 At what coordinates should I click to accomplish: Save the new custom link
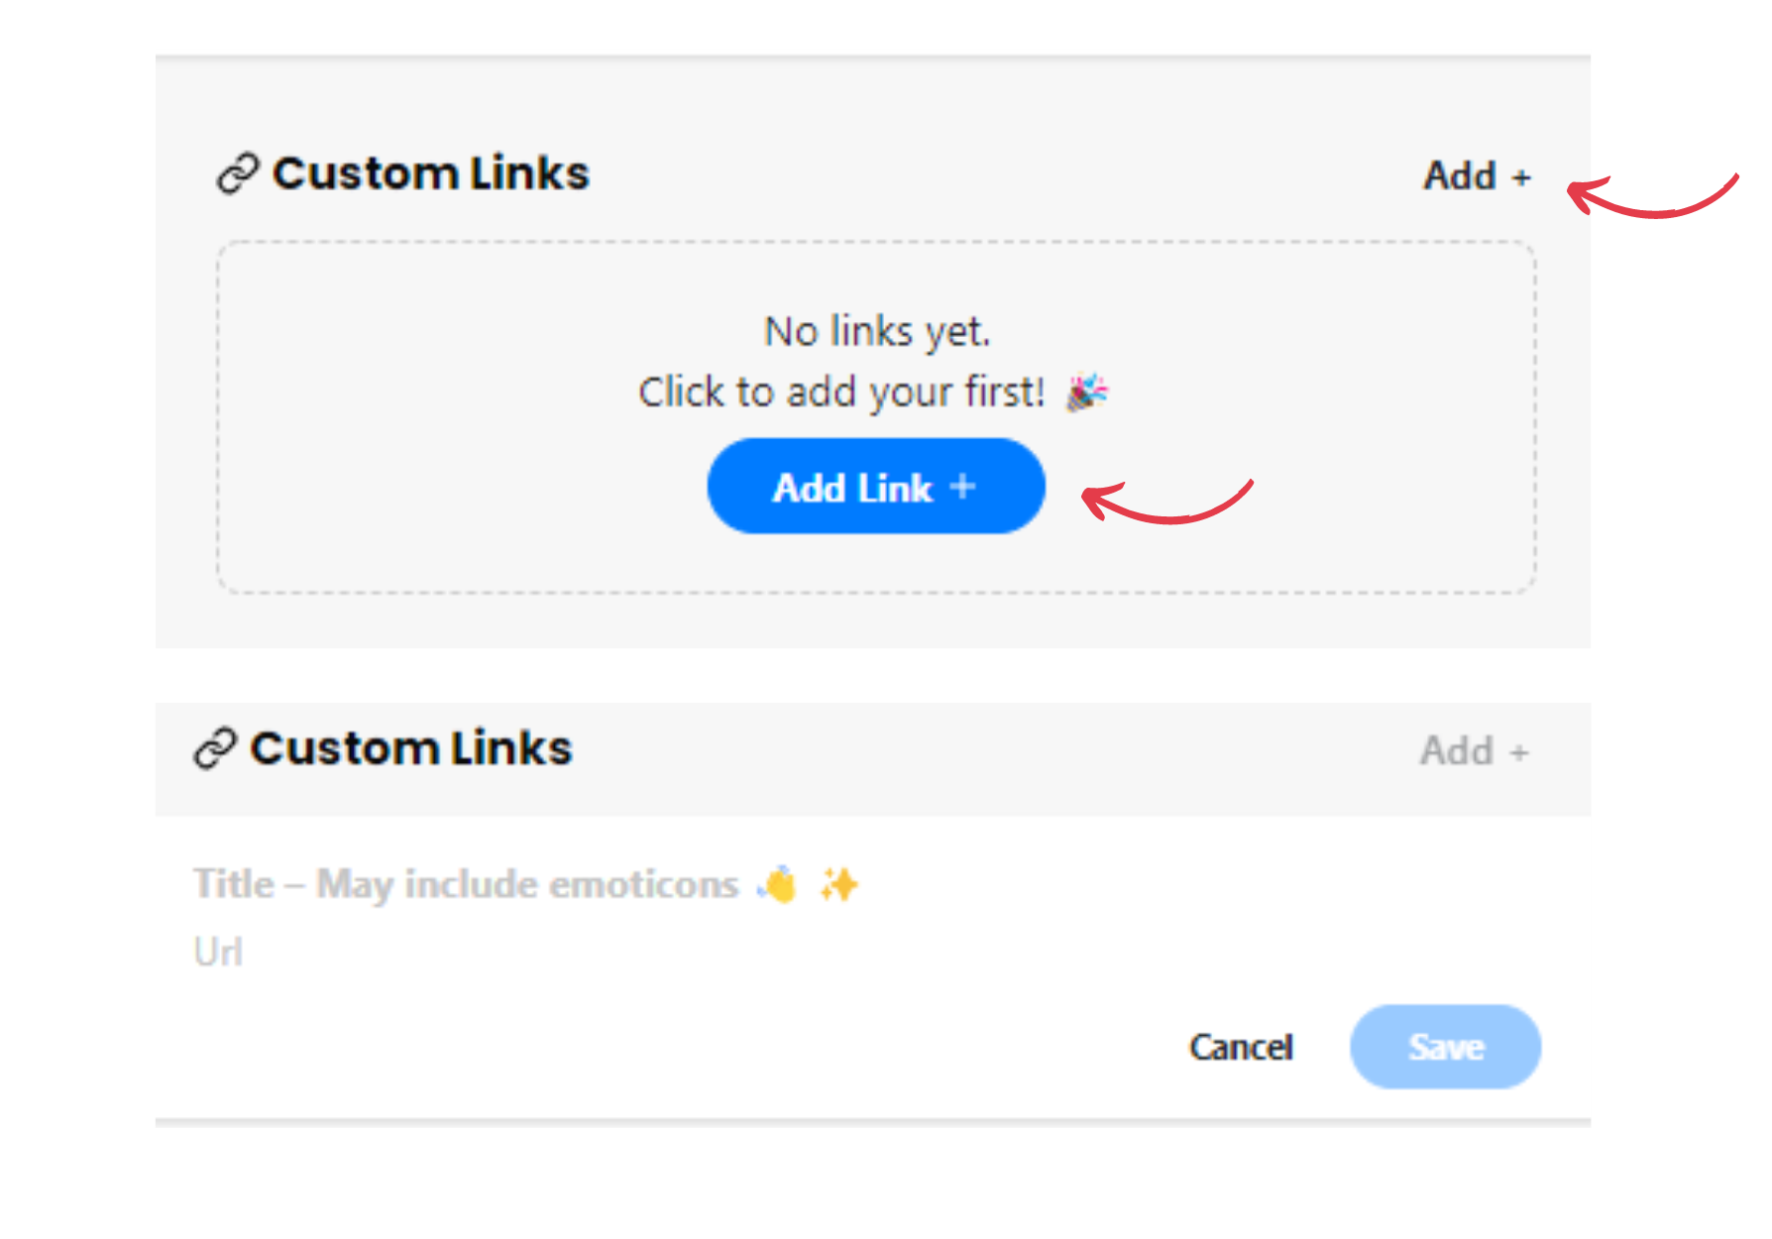(x=1445, y=1047)
